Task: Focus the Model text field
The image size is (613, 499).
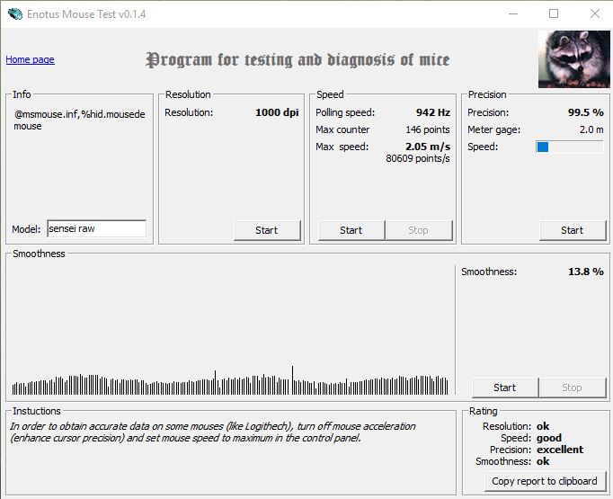Action: (x=96, y=228)
